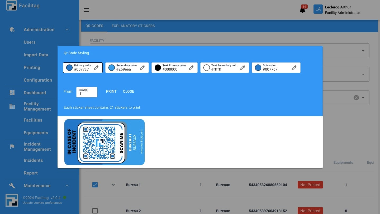This screenshot has width=380, height=214.
Task: Open Configuration in the sidebar
Action: coord(38,80)
